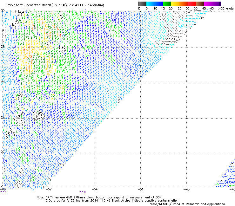Click the cyan 5 knots legend swatch
The height and width of the screenshot is (206, 235).
(x=151, y=4)
